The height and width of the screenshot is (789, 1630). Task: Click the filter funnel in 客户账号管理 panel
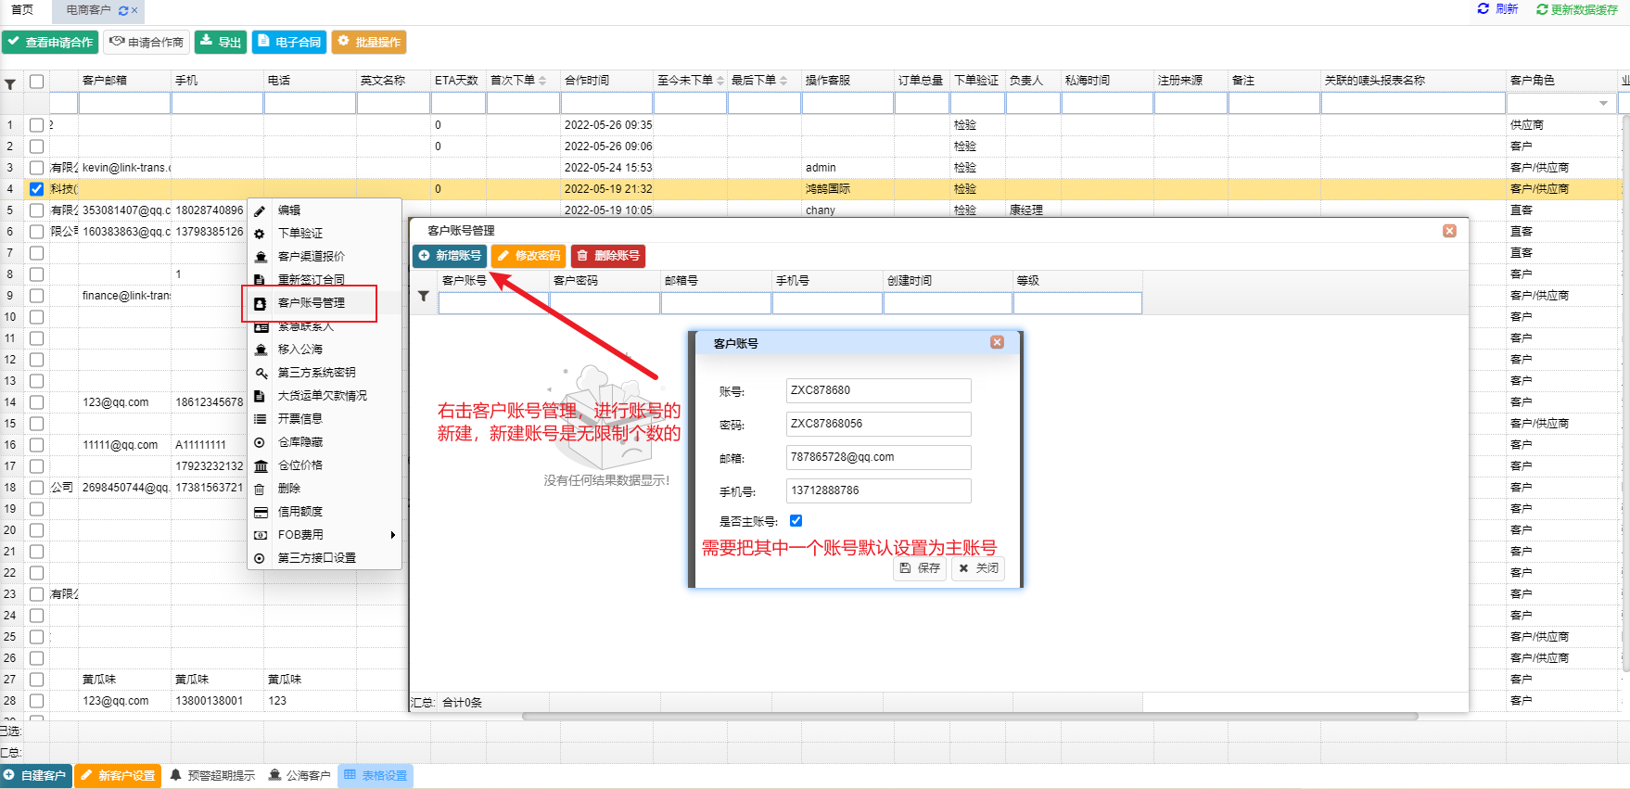pos(424,297)
